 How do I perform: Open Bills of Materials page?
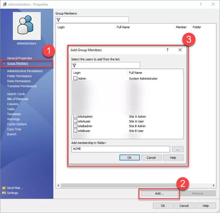tap(18, 99)
